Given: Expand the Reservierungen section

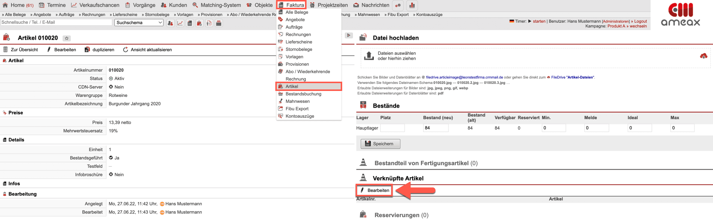Looking at the screenshot, I should pos(401,215).
